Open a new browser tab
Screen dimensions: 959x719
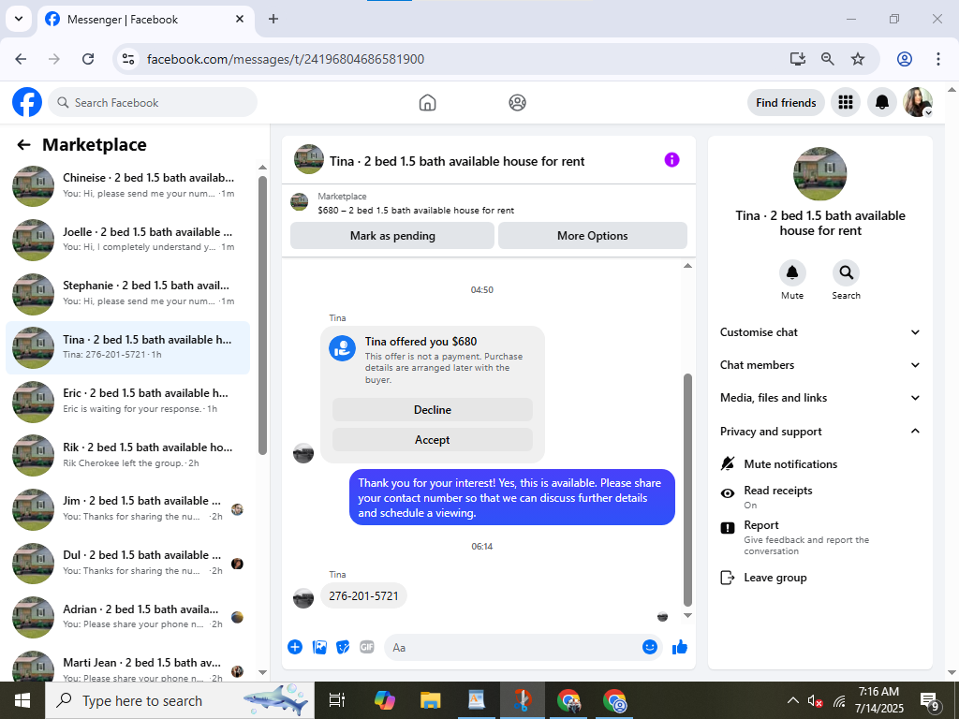click(x=273, y=19)
